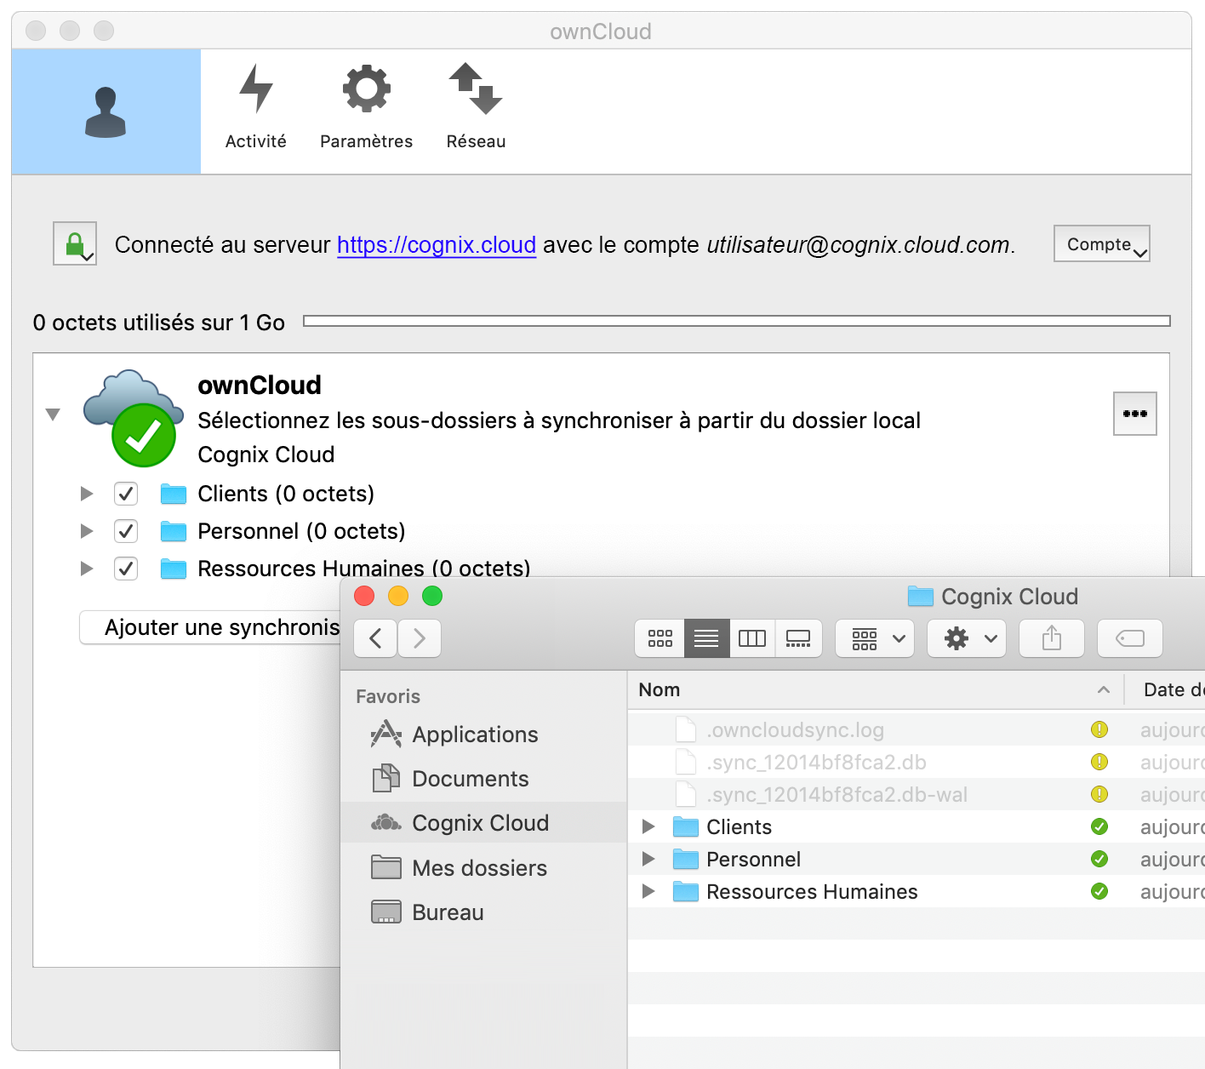Select the .sync_12014bf8fca2.db-wal file
The image size is (1205, 1069).
(x=916, y=795)
